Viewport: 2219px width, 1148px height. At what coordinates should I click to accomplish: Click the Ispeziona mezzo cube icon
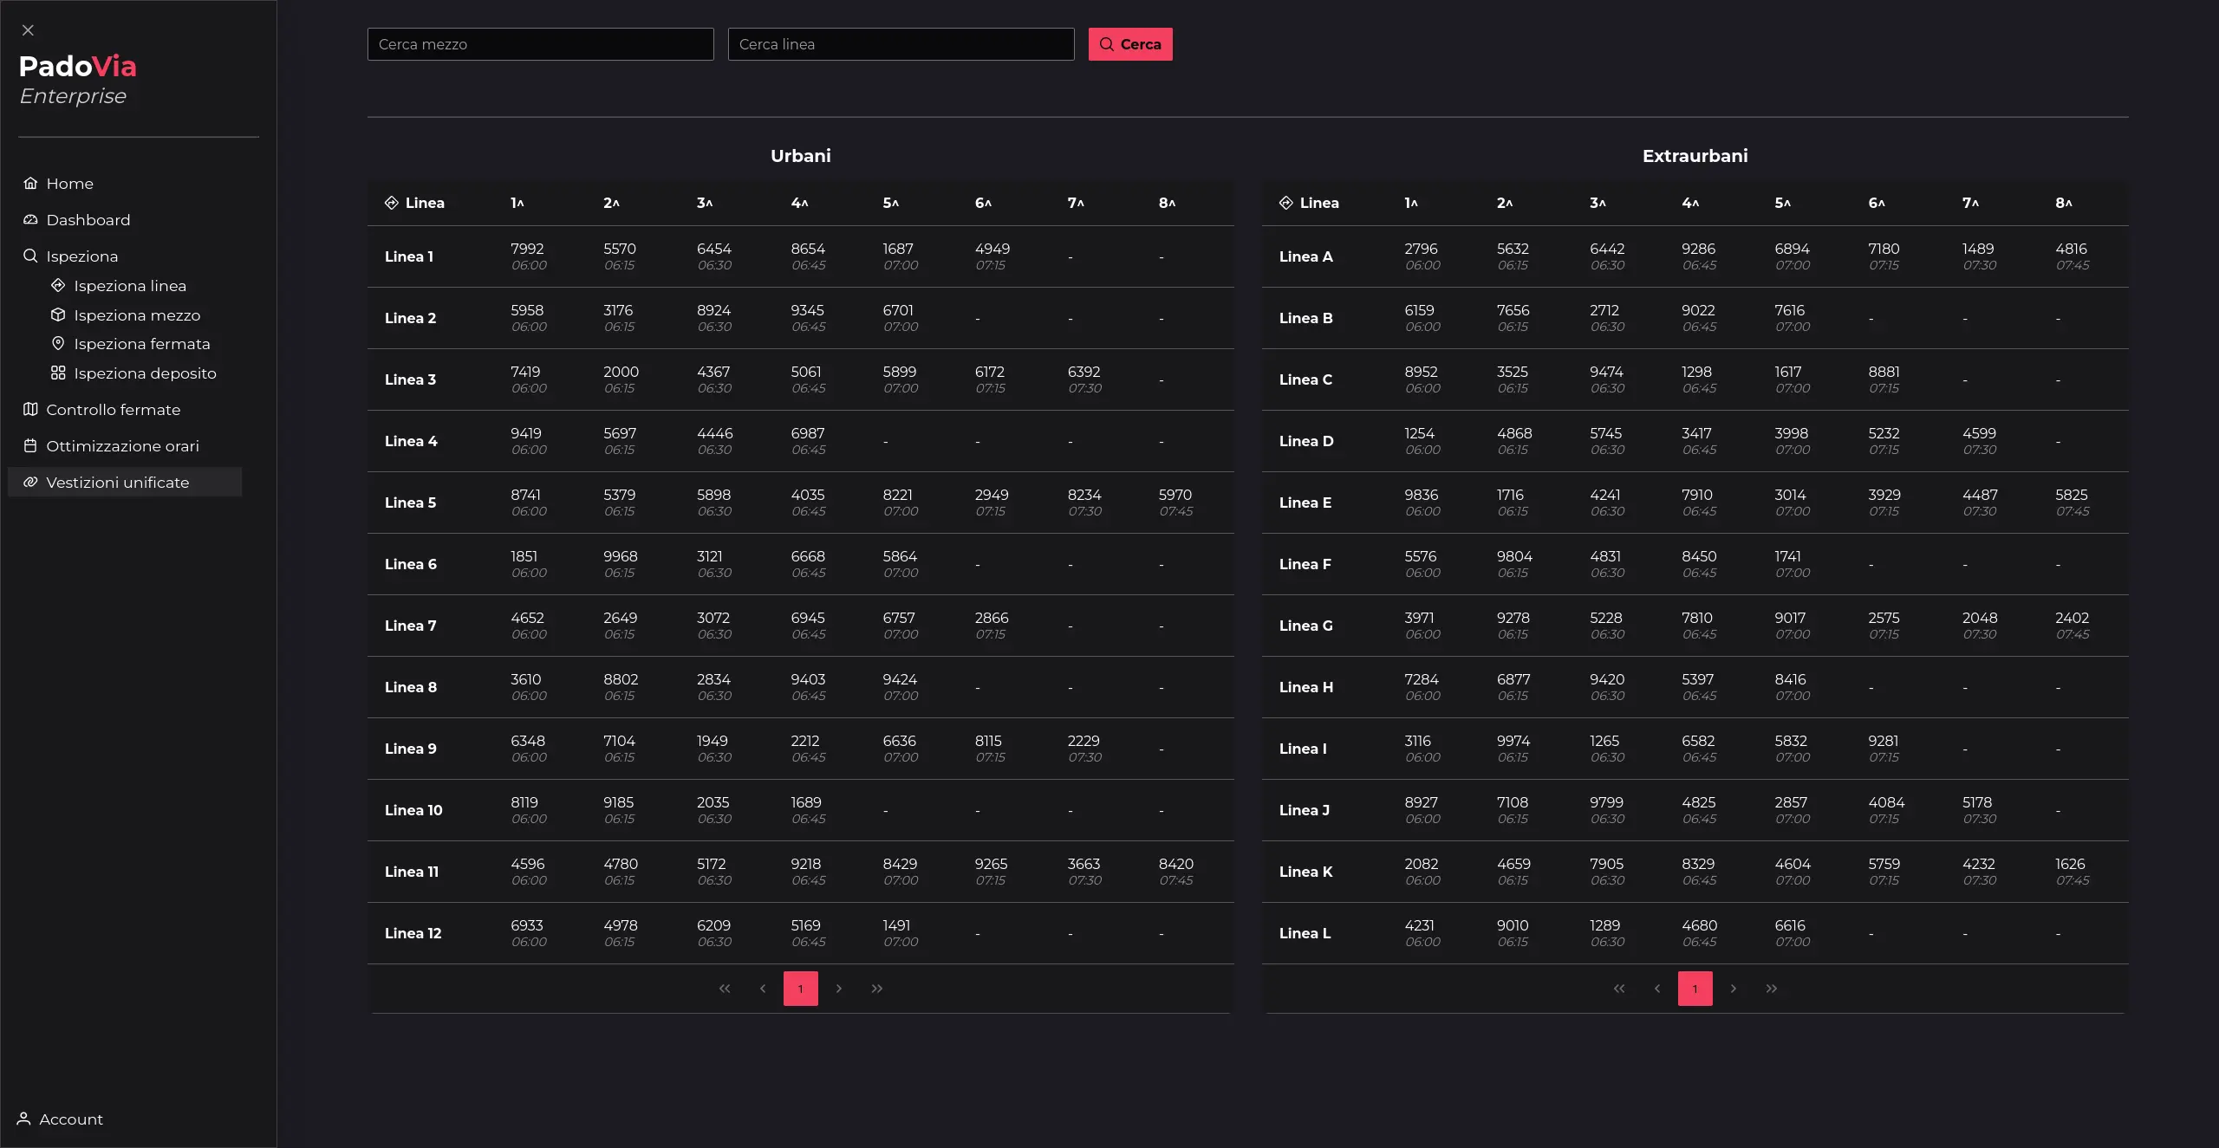tap(58, 315)
